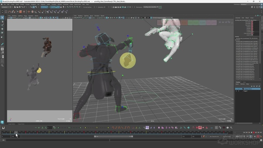Activate the Lasso select tool
Screen dimensions: 263x148
[x=2, y=22]
